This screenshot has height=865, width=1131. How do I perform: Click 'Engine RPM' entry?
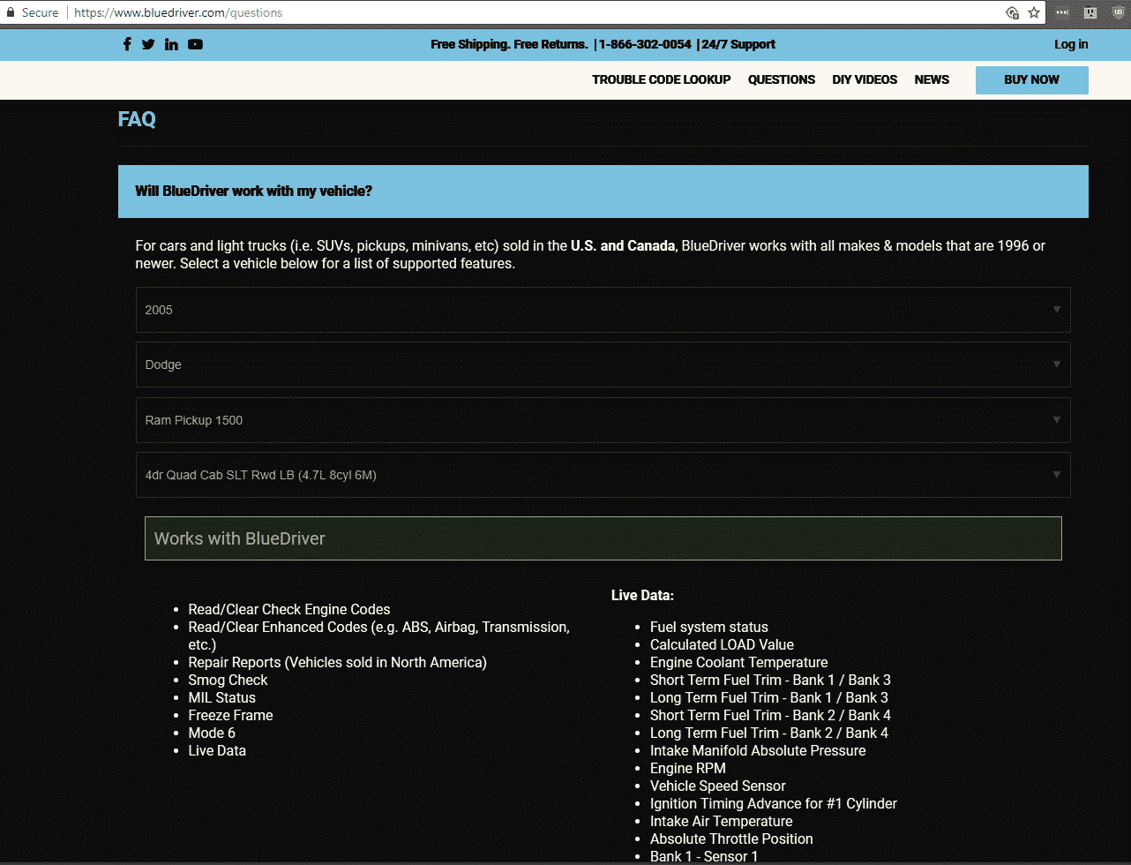pyautogui.click(x=688, y=768)
